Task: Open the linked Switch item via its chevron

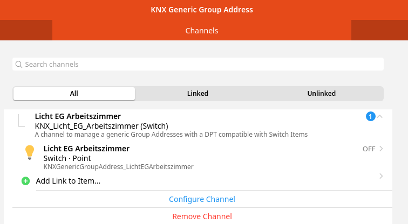Action: pyautogui.click(x=382, y=149)
